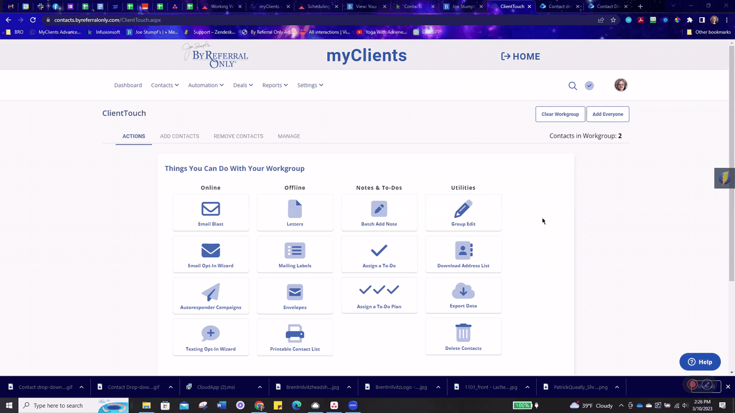Open the search magnifier icon

coord(572,85)
